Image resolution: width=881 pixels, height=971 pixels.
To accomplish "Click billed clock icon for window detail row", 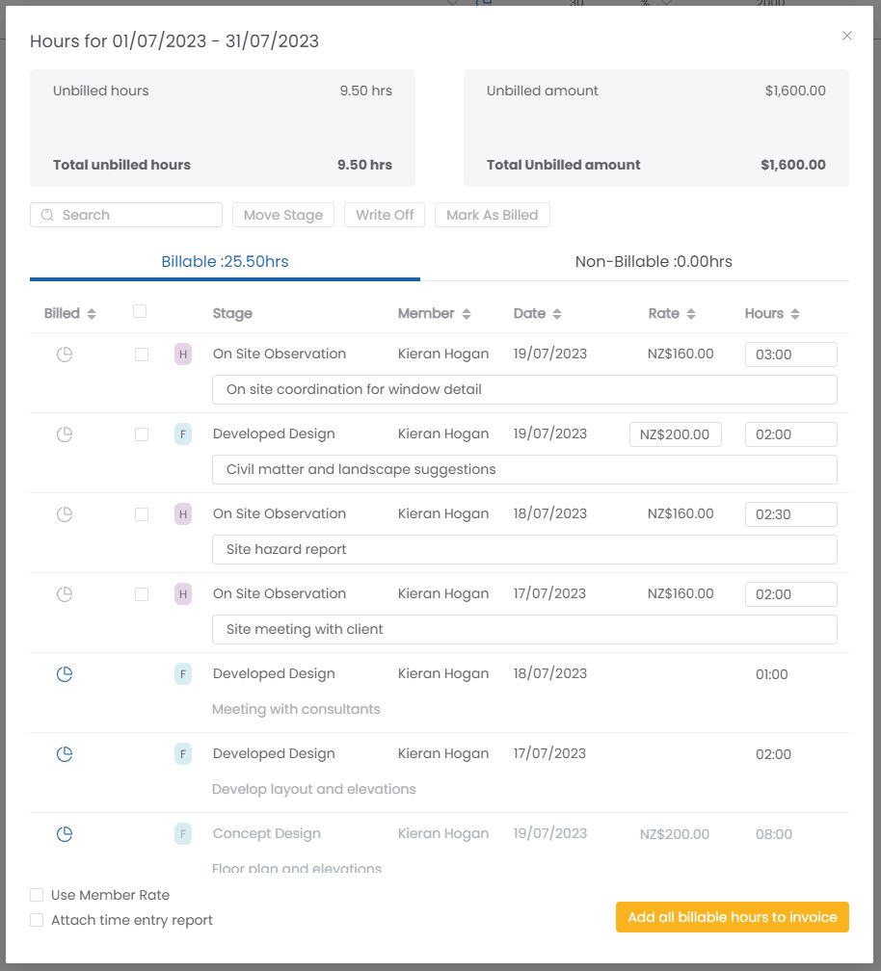I will pyautogui.click(x=65, y=354).
